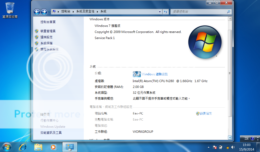Refresh the System page
The height and width of the screenshot is (152, 260).
[x=166, y=12]
